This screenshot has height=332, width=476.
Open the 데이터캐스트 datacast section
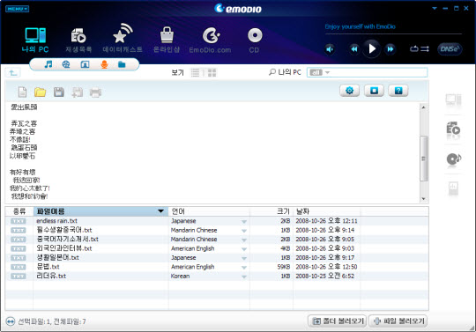[x=123, y=39]
